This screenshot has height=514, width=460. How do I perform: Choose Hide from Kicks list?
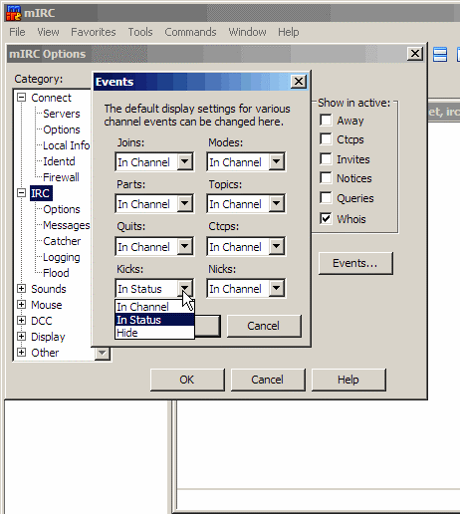tap(154, 333)
